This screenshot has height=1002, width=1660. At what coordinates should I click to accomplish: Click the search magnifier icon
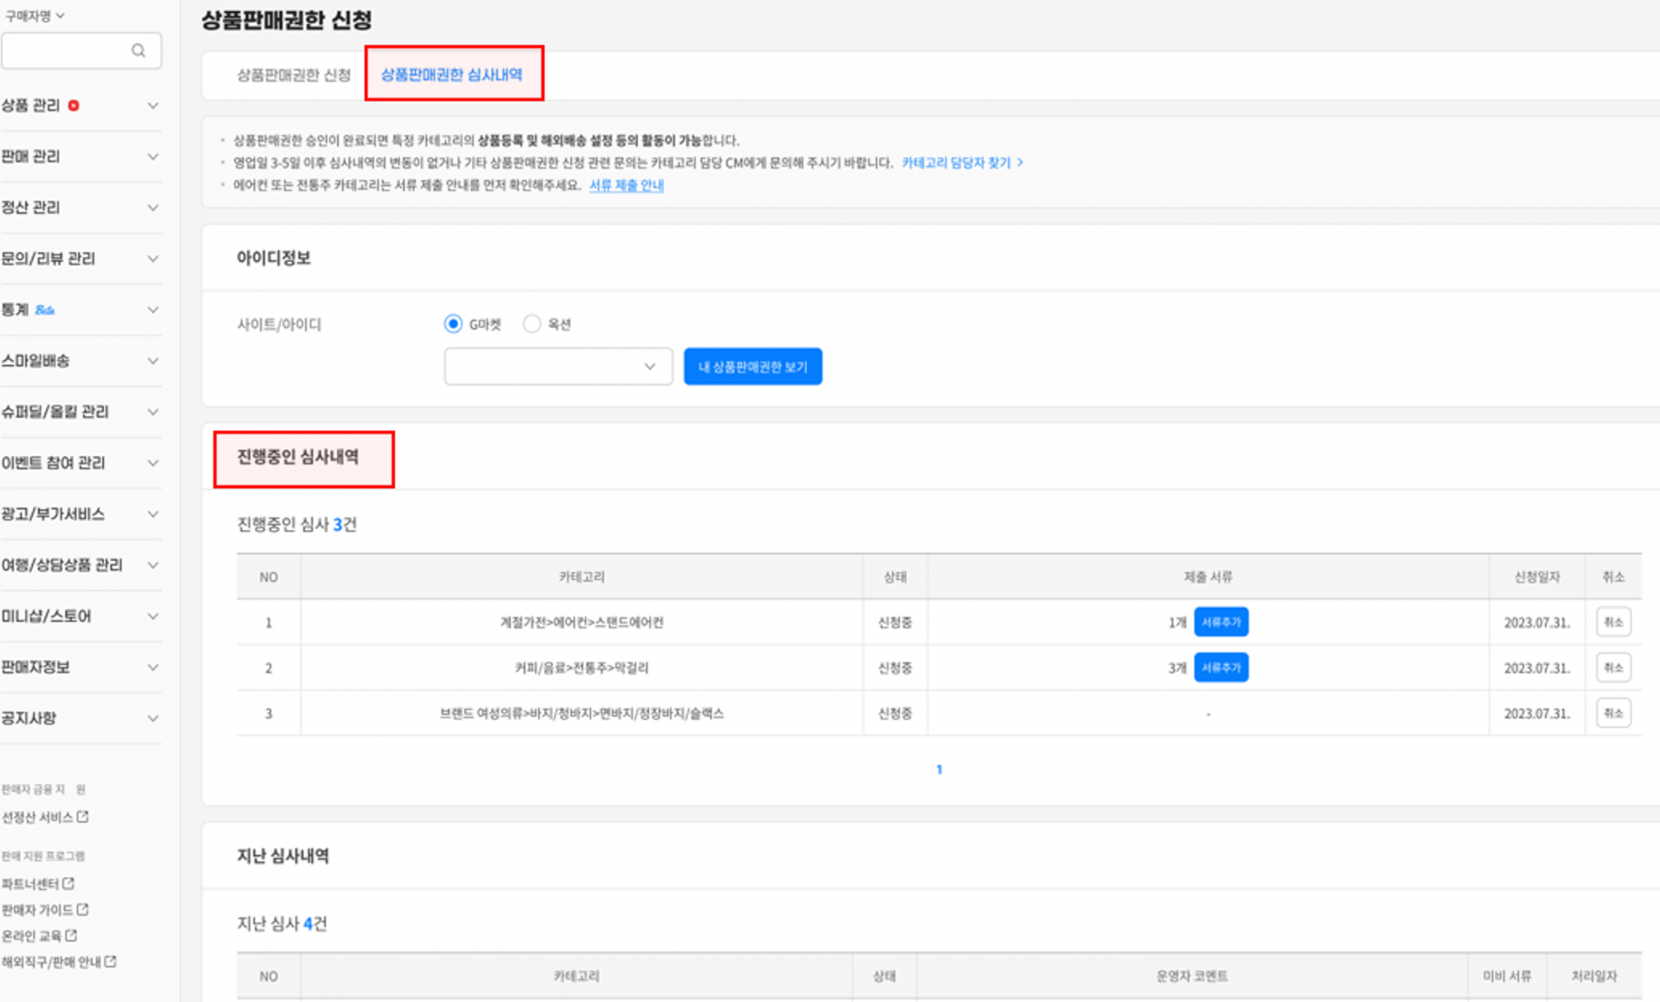coord(138,51)
